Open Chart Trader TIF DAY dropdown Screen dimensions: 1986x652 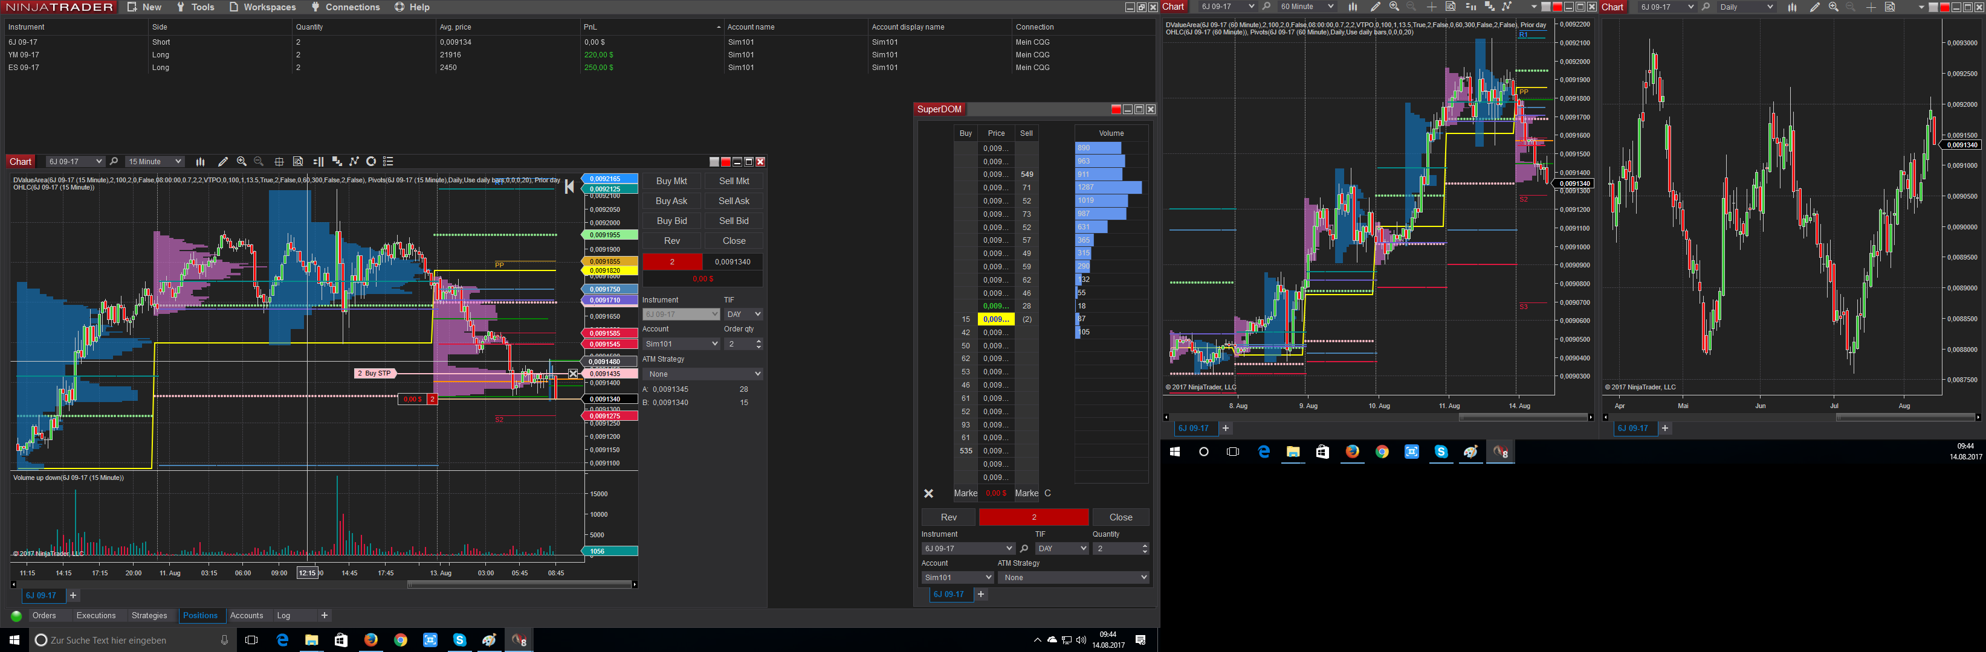[x=744, y=314]
